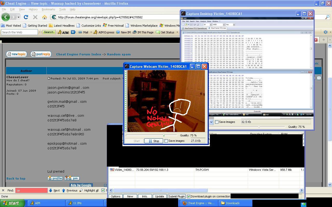Open the 11 IMs taskbar item
This screenshot has height=207, width=332.
pos(85,203)
